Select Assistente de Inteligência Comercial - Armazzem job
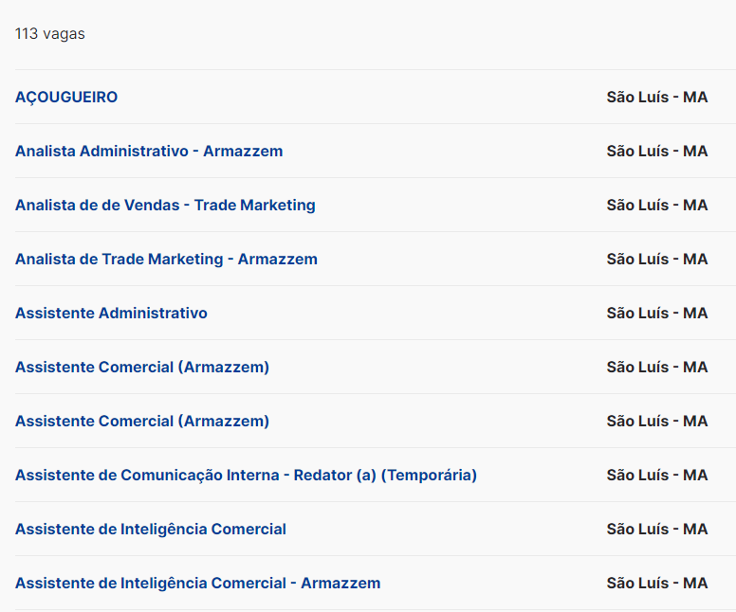The height and width of the screenshot is (612, 736). (197, 583)
